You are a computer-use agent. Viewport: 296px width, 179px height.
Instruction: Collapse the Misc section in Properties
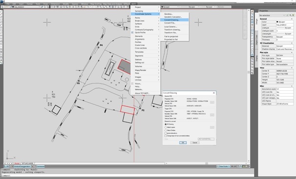coord(292,86)
